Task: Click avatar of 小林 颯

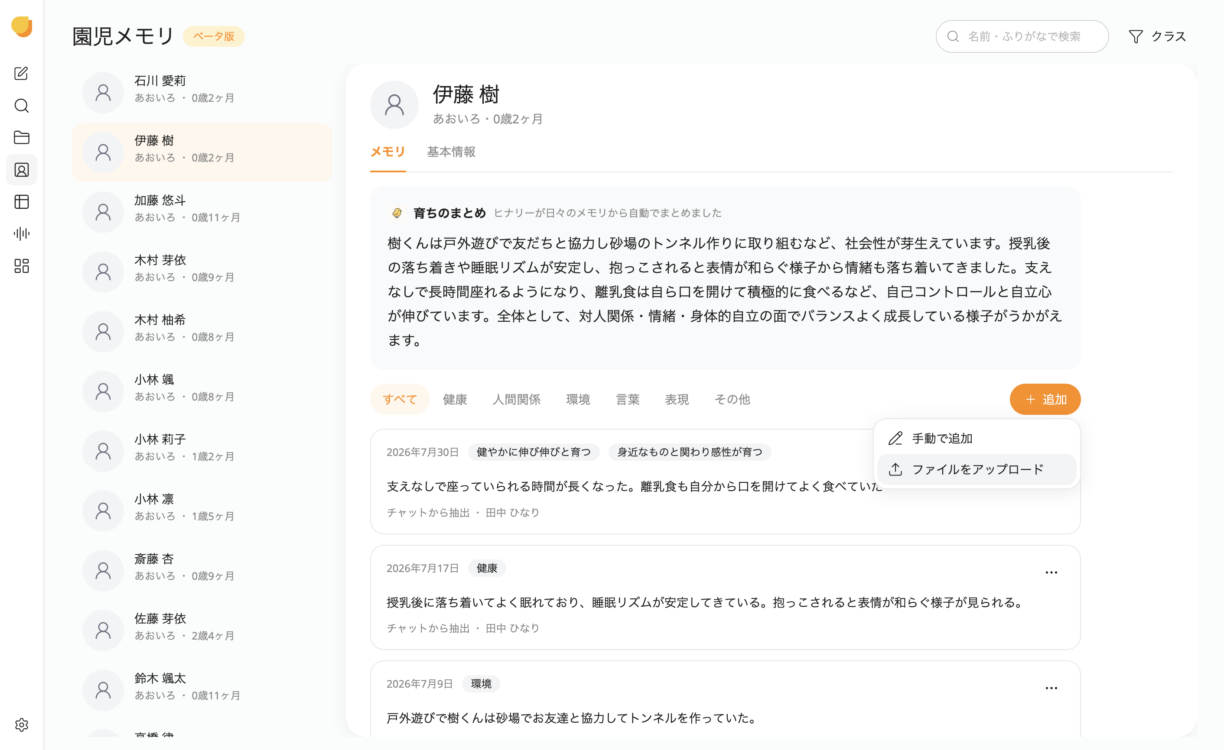Action: point(103,391)
